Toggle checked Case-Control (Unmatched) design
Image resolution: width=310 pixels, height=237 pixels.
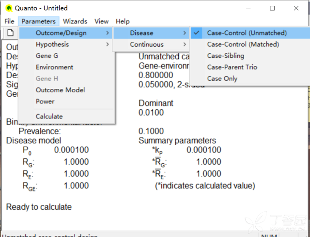pyautogui.click(x=250, y=33)
